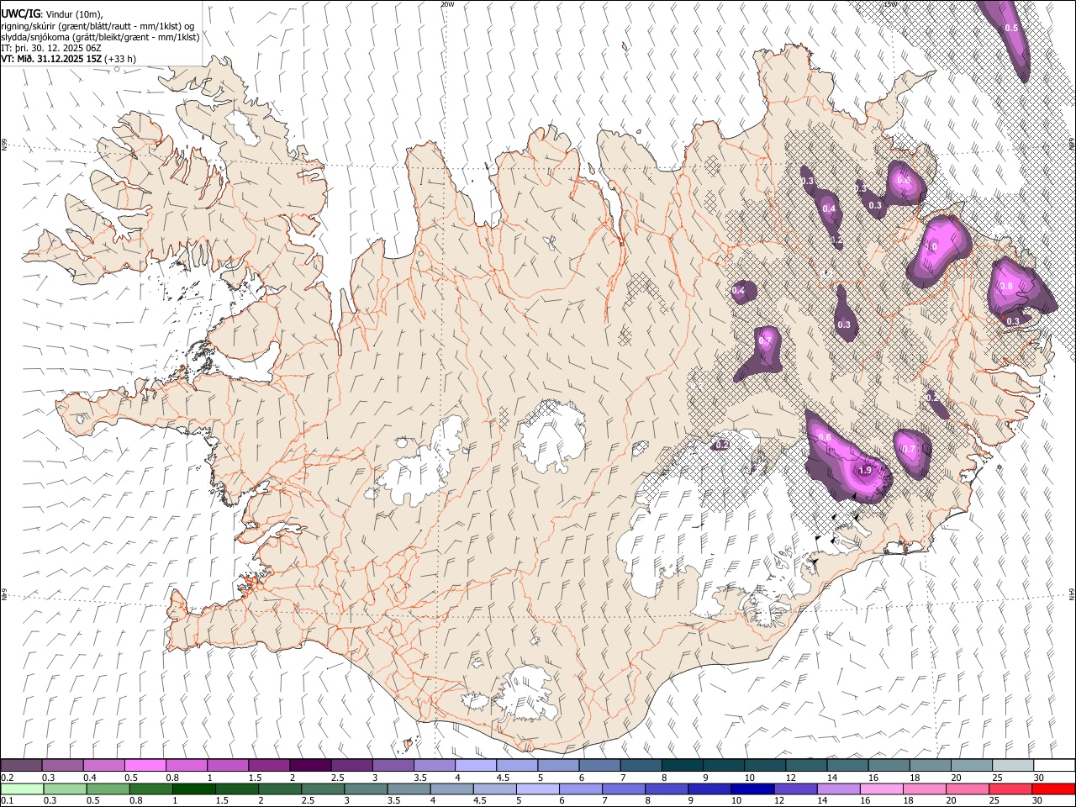Click the "20" label in the snow legend row
This screenshot has height=807, width=1076.
coord(957,778)
